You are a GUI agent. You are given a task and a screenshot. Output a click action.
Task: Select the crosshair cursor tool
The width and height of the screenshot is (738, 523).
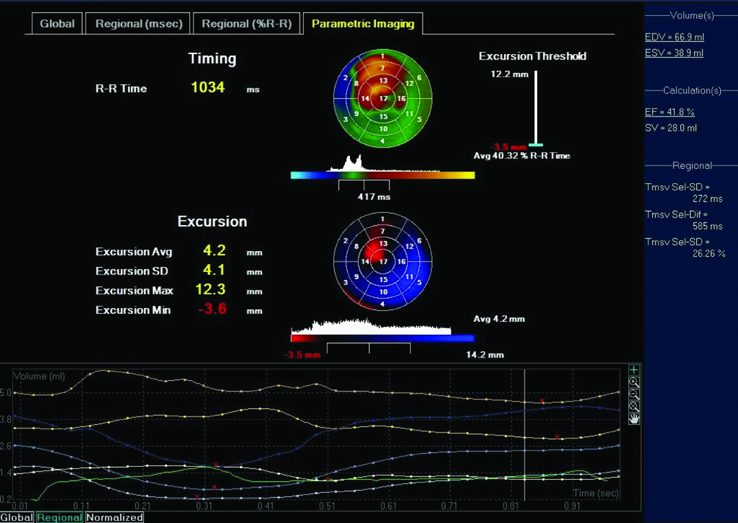click(634, 371)
